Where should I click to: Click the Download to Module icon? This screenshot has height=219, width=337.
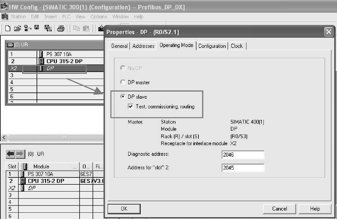[x=101, y=28]
